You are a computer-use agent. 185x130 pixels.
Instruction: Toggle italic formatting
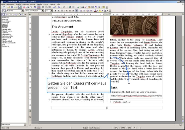pyautogui.click(x=59, y=11)
